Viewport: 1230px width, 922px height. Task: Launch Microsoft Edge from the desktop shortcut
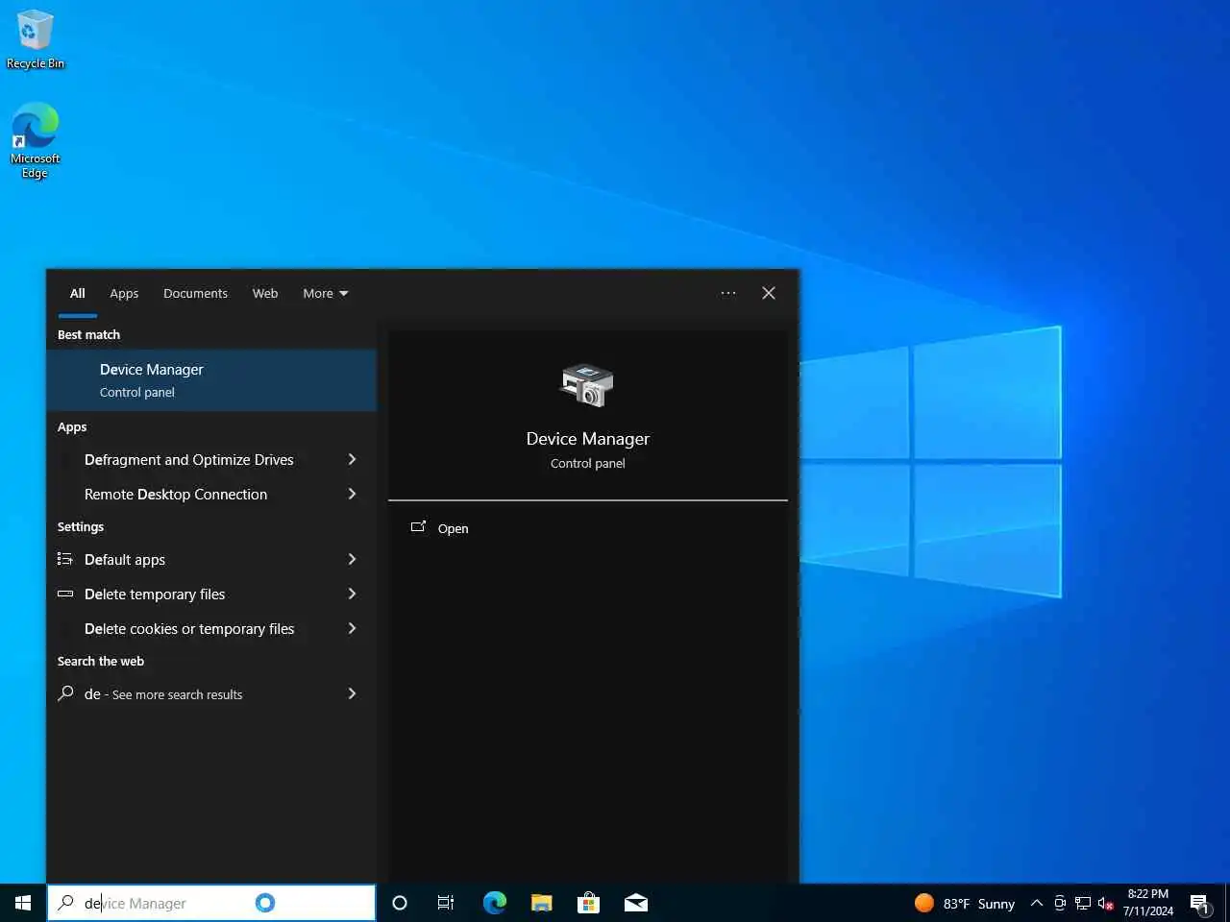click(36, 140)
